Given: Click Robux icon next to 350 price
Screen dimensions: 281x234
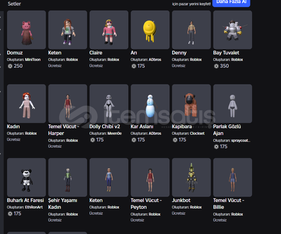Looking at the screenshot, I should coord(216,66).
